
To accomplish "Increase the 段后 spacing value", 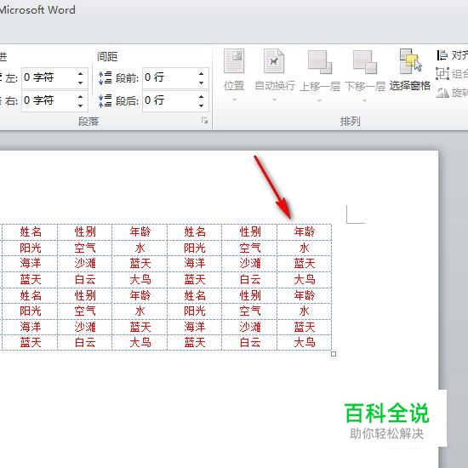I will (x=201, y=96).
